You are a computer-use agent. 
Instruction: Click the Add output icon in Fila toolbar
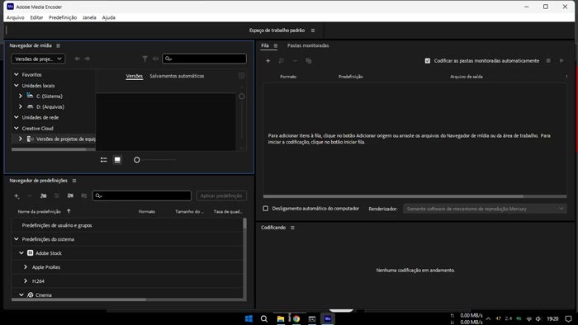tap(282, 61)
